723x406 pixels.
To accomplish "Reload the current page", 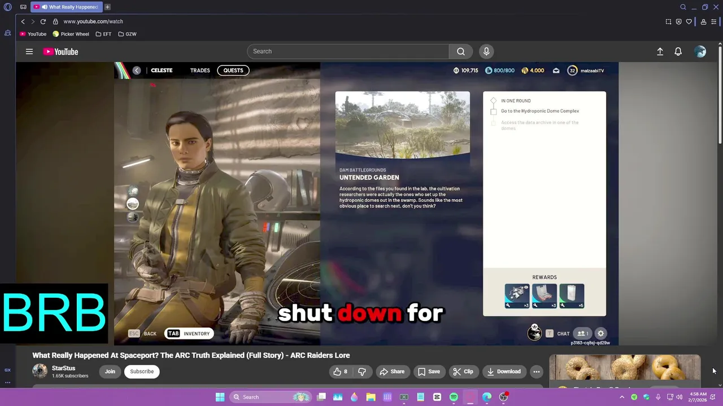I will (43, 21).
